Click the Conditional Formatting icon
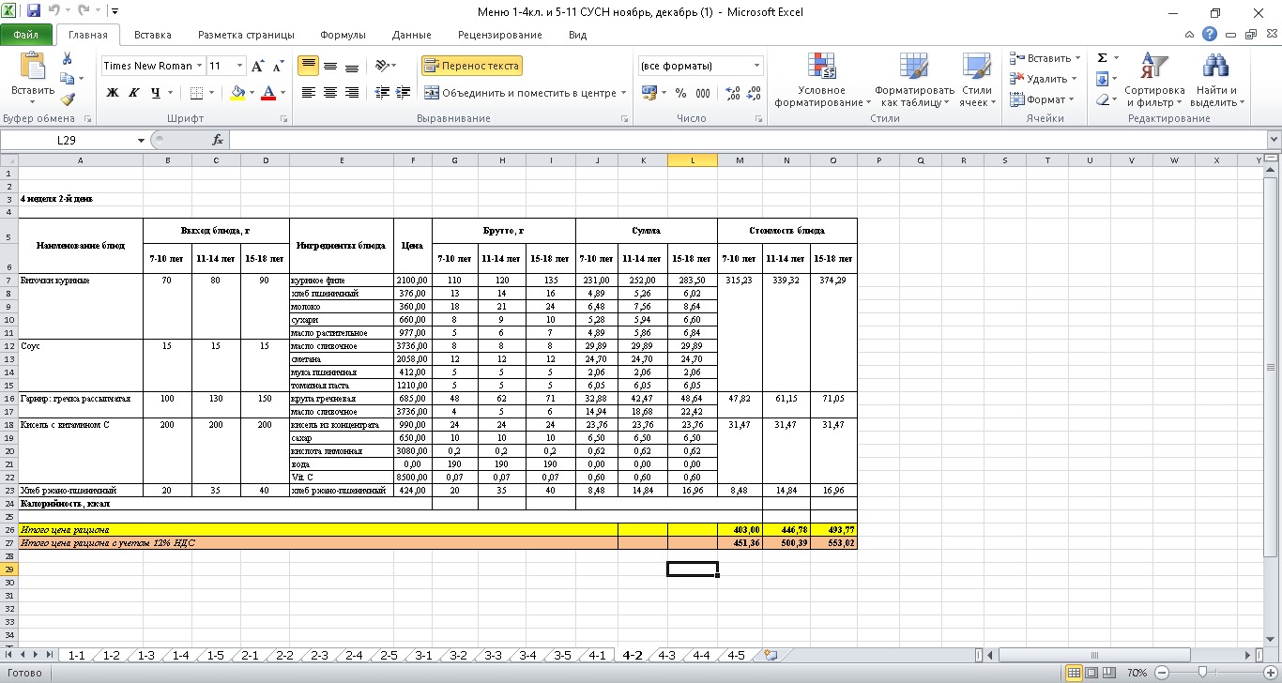Viewport: 1282px width, 683px height. pos(821,68)
